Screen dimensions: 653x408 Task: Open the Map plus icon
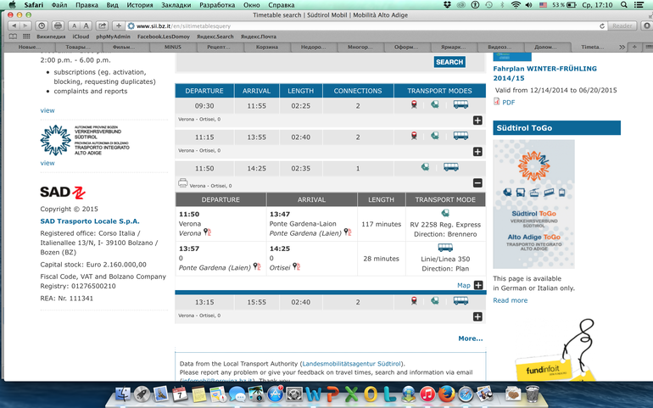click(x=478, y=285)
